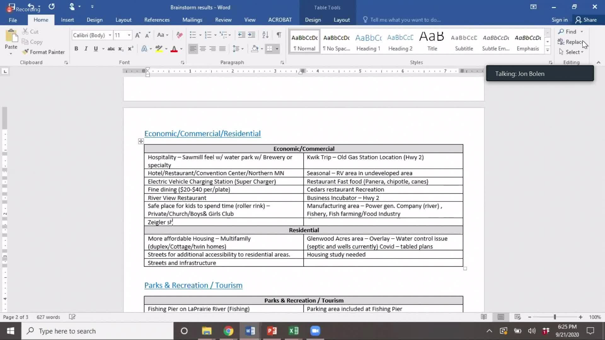Open the Select dropdown in Editing
The height and width of the screenshot is (340, 605).
(x=571, y=52)
